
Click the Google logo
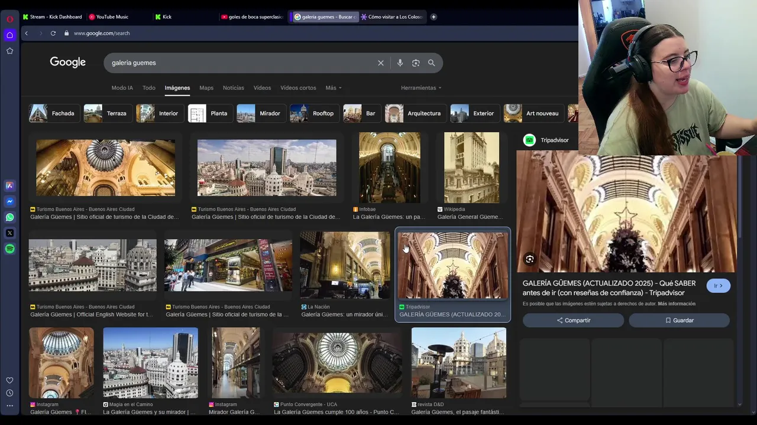(x=67, y=63)
